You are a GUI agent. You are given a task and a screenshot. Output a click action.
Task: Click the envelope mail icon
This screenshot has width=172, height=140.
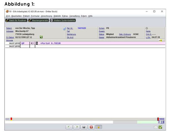[x=156, y=127]
